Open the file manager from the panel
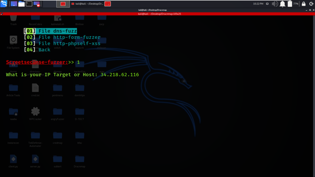 [21, 3]
